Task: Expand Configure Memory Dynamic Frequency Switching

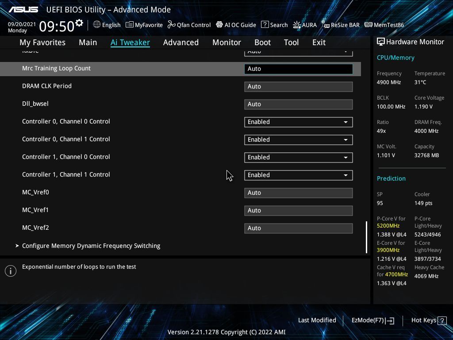Action: tap(91, 246)
